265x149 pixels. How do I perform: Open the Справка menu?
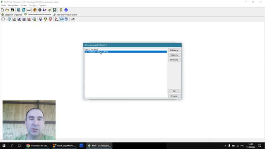(x=42, y=5)
